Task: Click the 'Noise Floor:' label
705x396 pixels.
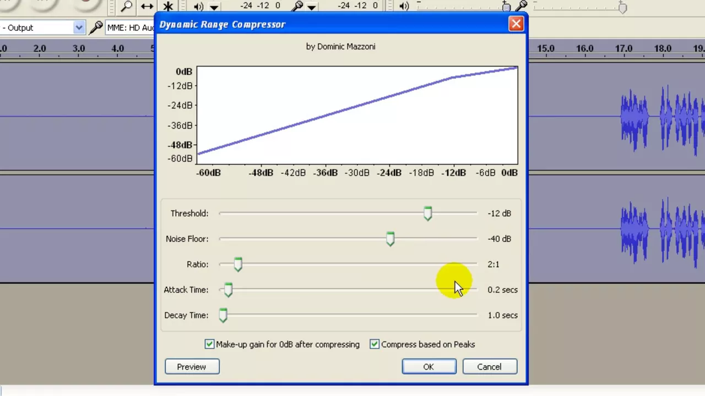Action: click(187, 239)
